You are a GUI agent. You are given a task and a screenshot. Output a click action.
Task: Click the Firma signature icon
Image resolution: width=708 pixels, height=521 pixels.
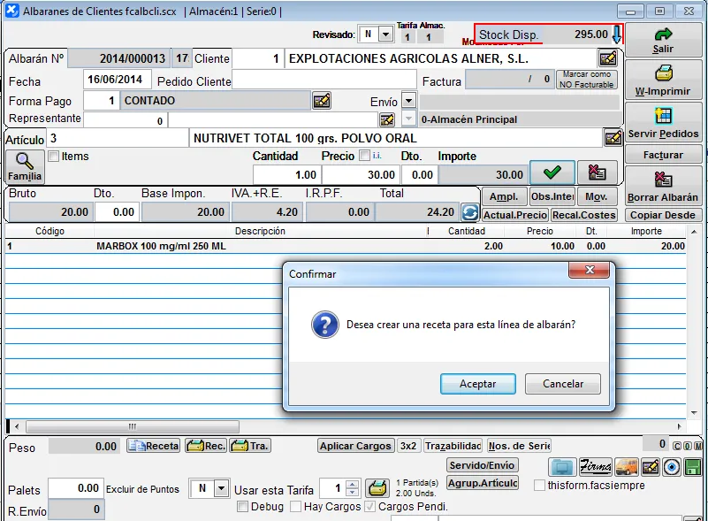(x=595, y=466)
